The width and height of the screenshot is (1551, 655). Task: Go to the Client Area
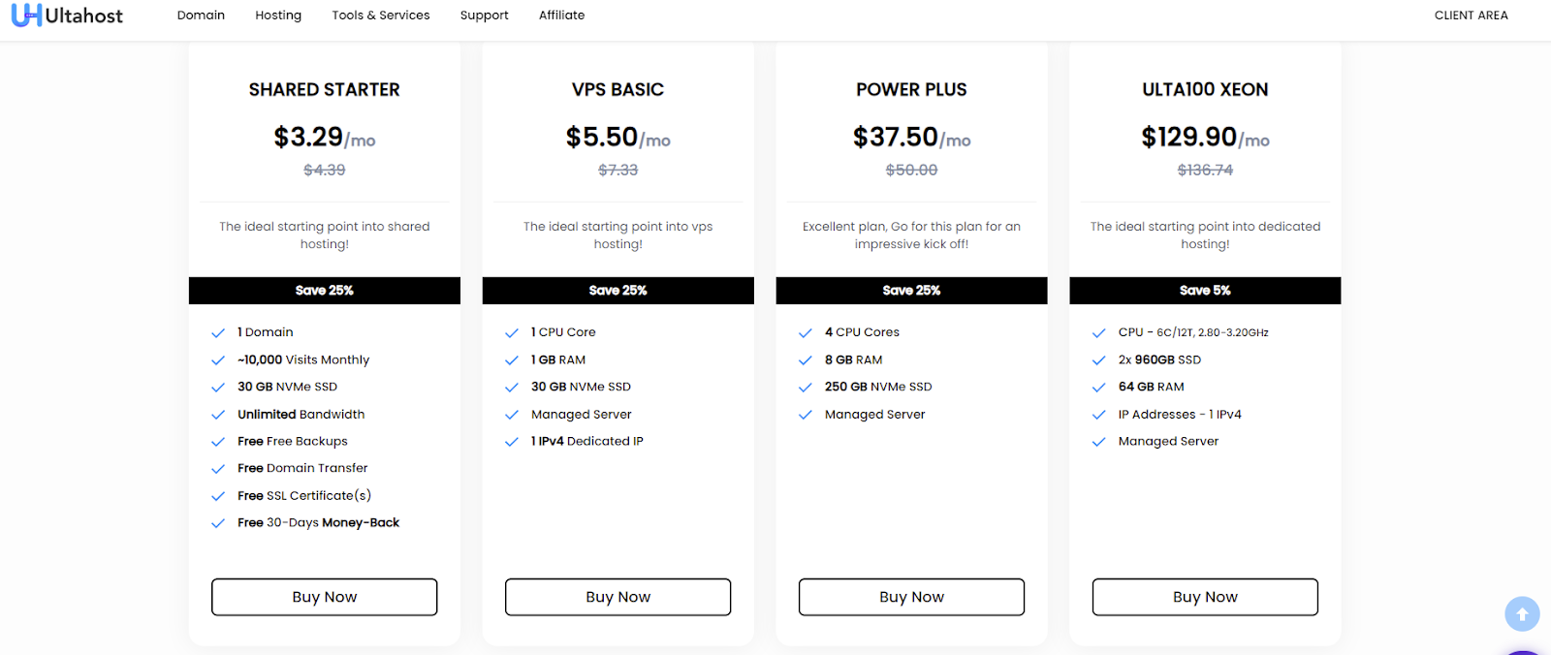pos(1471,16)
